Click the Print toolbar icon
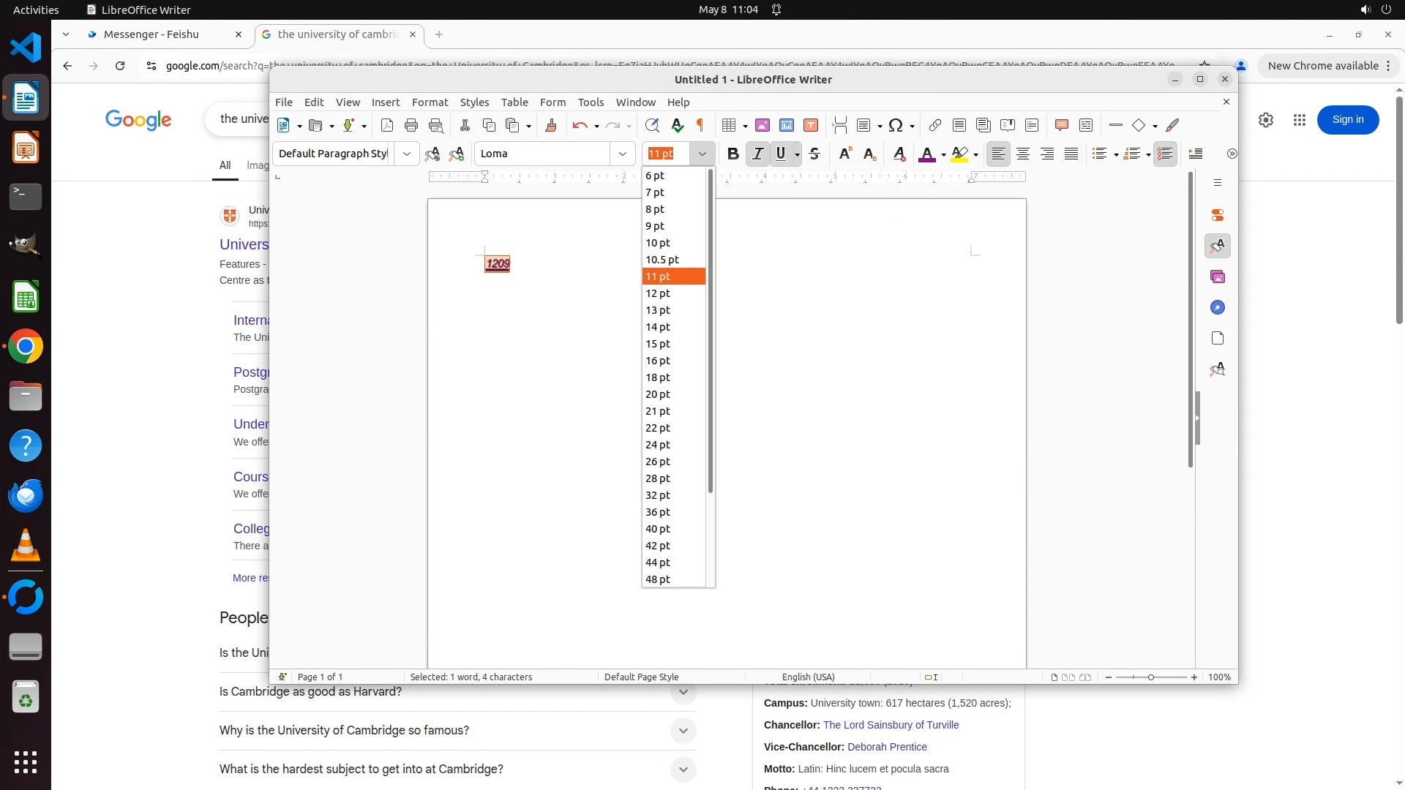Image resolution: width=1405 pixels, height=790 pixels. [411, 125]
